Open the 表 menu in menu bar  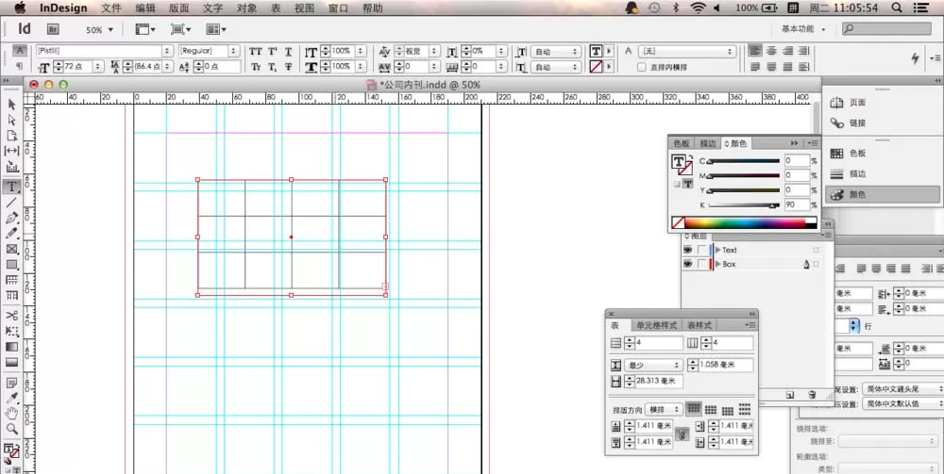pyautogui.click(x=276, y=8)
